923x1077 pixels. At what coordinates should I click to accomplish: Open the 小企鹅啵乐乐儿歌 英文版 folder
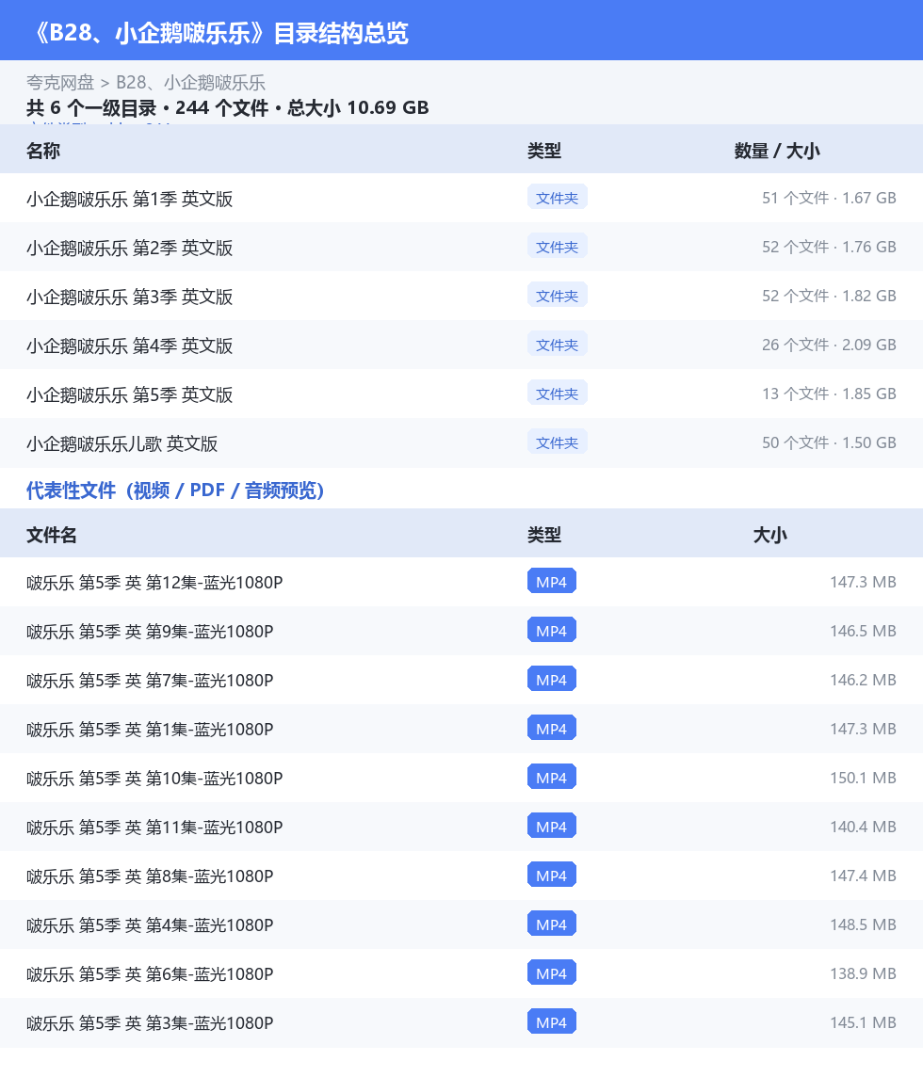click(121, 443)
